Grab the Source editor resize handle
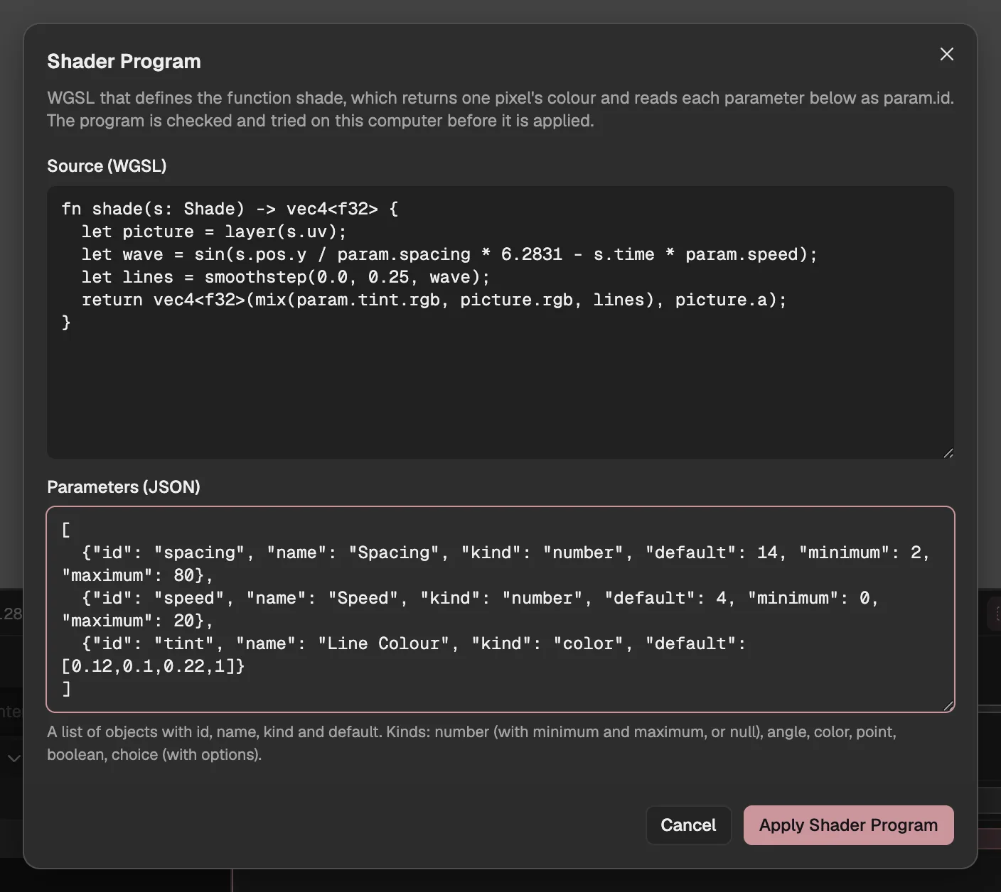Screen dimensions: 1001x892 tap(948, 452)
